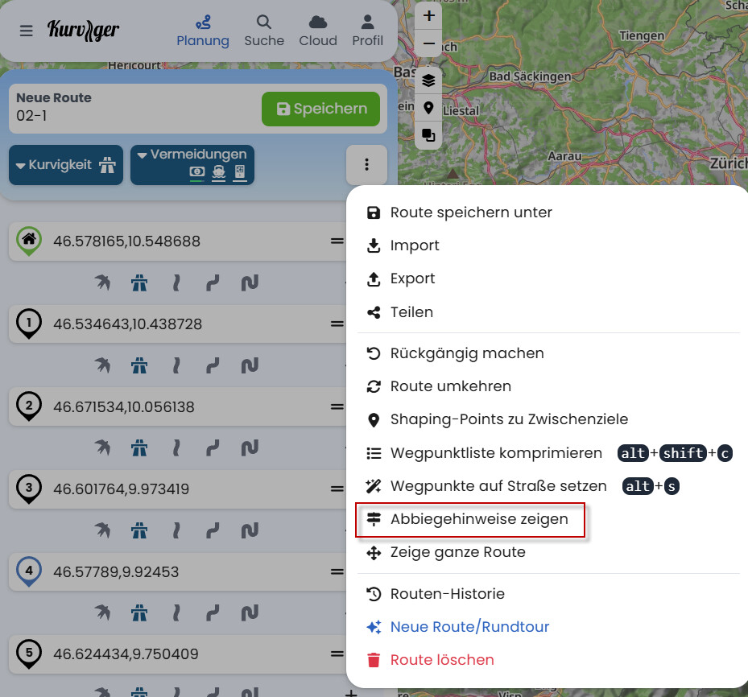Open the Cloud section
Screen dimensions: 748x697
317,31
